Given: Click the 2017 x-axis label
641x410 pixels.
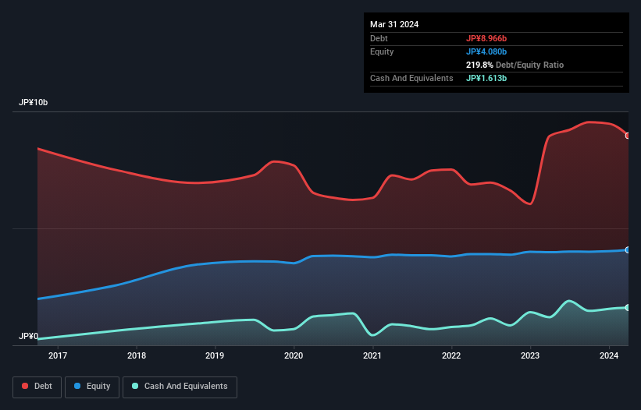Looking at the screenshot, I should pyautogui.click(x=58, y=355).
